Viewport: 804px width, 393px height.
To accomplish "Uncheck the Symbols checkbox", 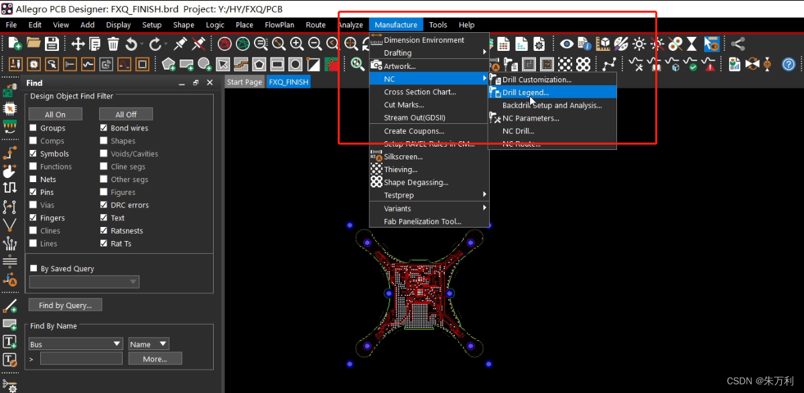I will coord(33,153).
